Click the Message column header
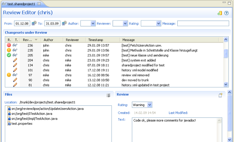Viewport: 234px width, 142px height. (x=169, y=40)
